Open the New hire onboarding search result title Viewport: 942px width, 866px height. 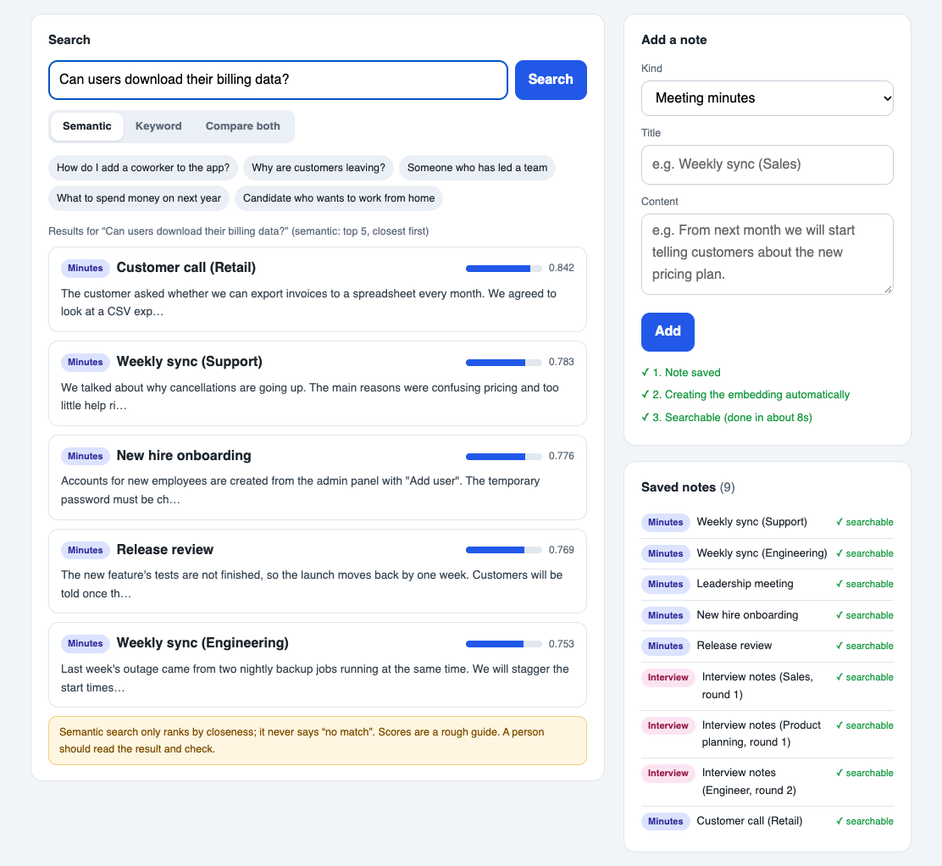184,456
